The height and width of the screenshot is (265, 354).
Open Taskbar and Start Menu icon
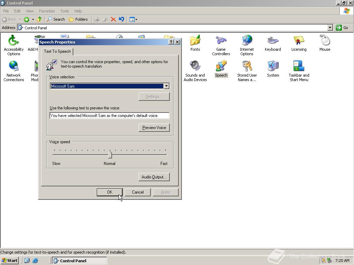coord(299,71)
